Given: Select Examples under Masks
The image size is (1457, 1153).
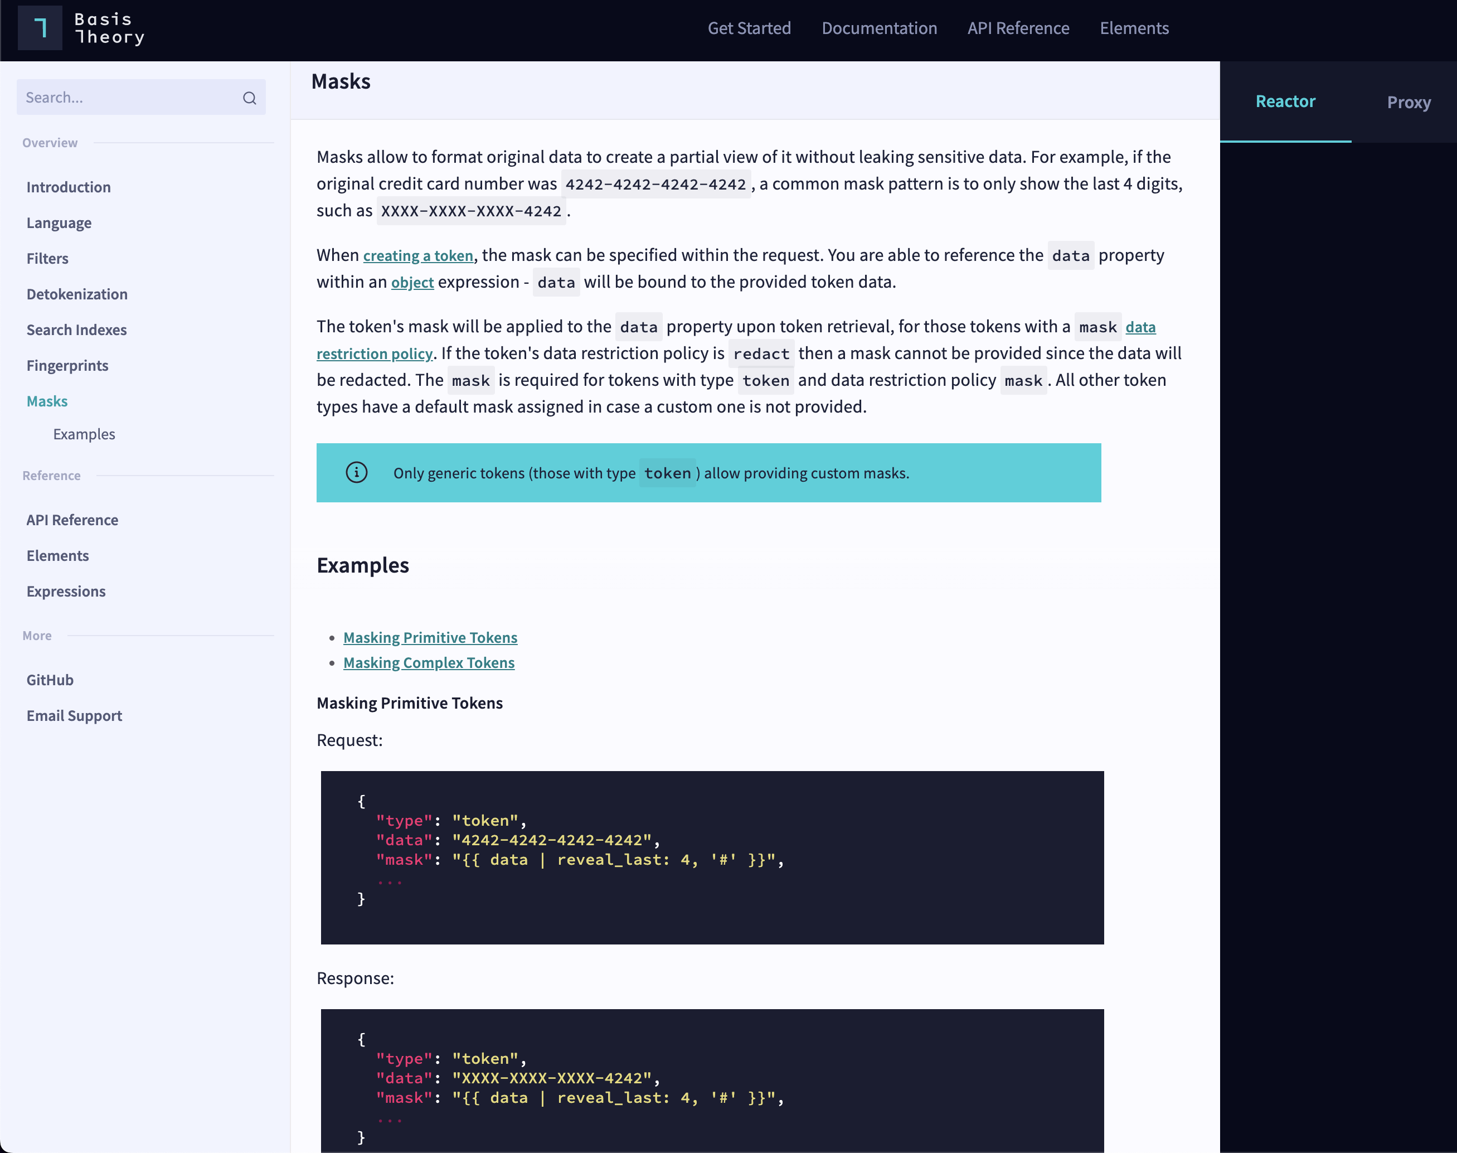Looking at the screenshot, I should click(x=84, y=434).
